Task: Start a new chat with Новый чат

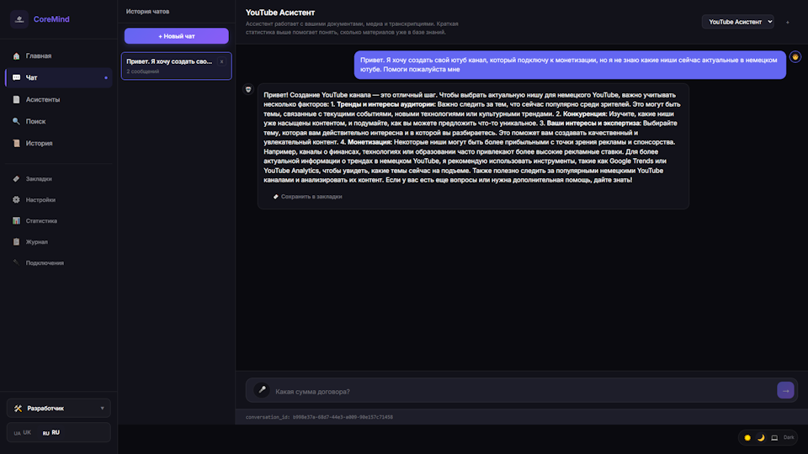Action: 176,36
